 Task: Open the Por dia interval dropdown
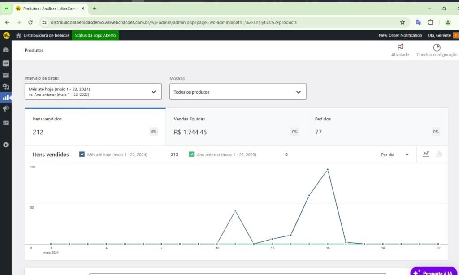coord(394,155)
